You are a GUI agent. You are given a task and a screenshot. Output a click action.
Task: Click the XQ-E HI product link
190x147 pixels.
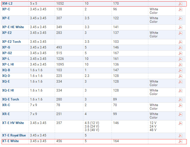[8, 90]
